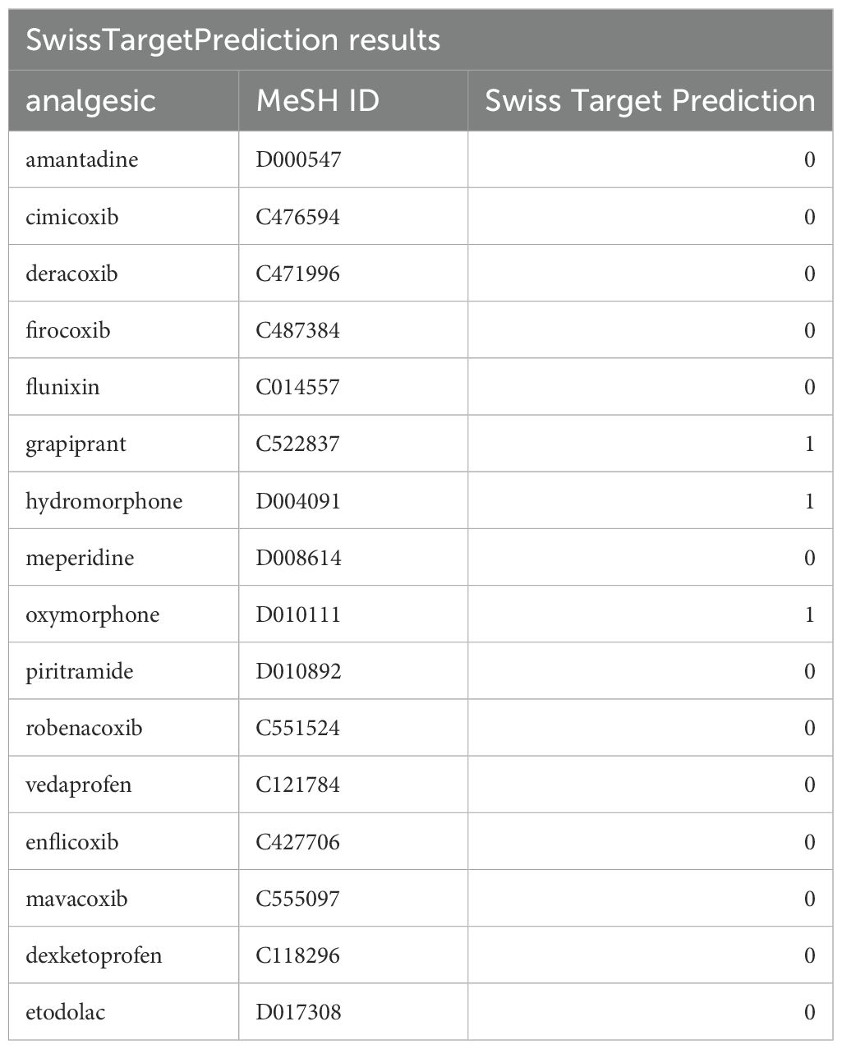This screenshot has height=1049, width=842.
Task: Select the grapiprant cell
Action: click(76, 444)
